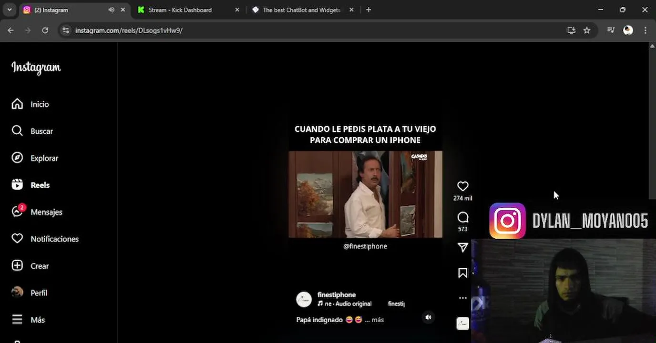Open the Notificaciones heart icon

(17, 239)
